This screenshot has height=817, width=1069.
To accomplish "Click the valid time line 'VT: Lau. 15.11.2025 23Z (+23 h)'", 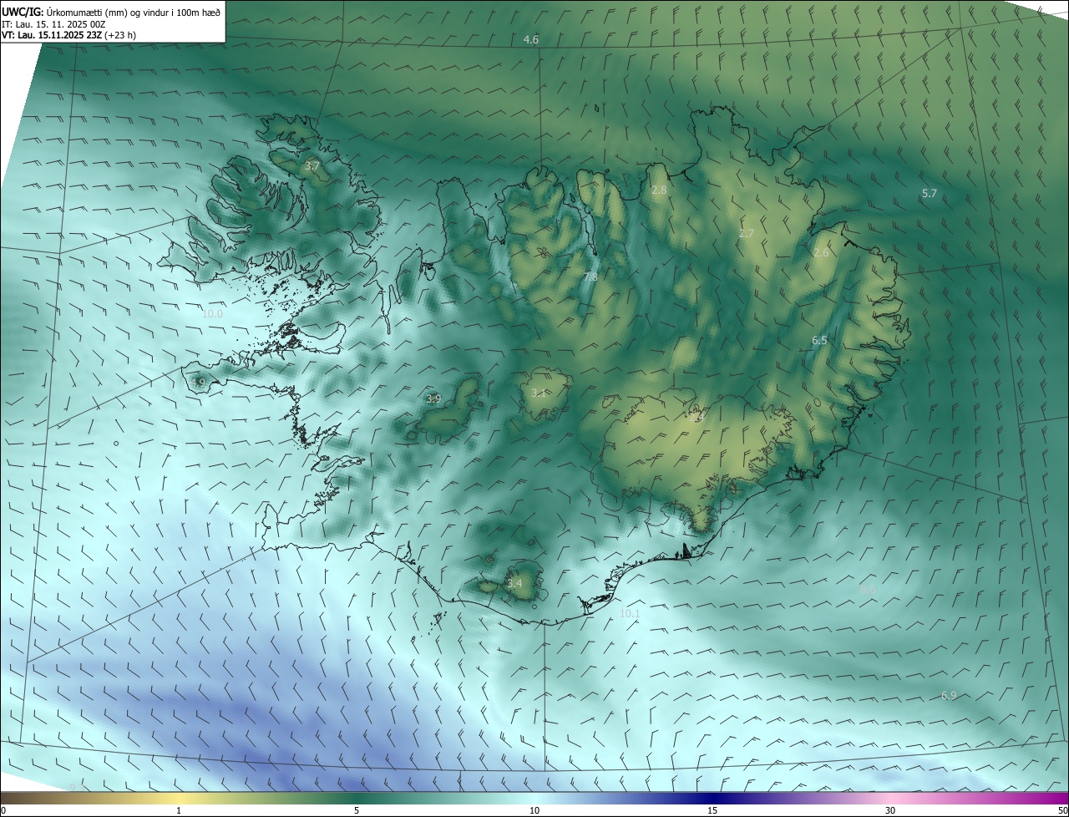I will click(68, 36).
